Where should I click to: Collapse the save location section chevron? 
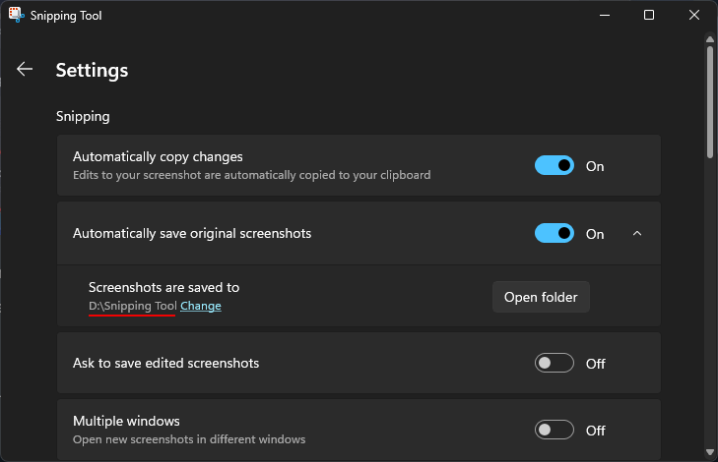(637, 234)
